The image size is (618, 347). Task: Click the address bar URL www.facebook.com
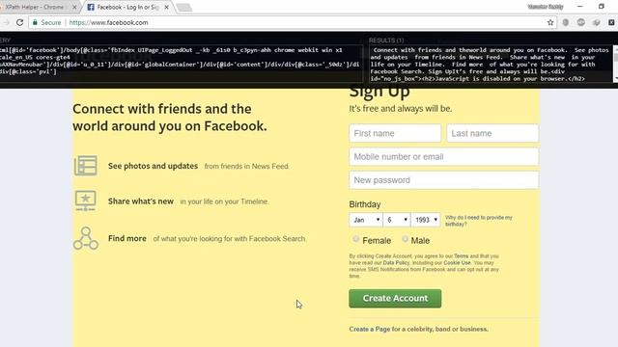109,22
